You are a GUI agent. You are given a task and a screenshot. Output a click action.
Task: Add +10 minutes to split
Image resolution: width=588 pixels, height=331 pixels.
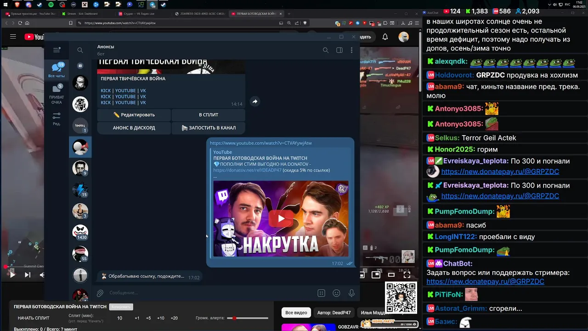tap(161, 318)
